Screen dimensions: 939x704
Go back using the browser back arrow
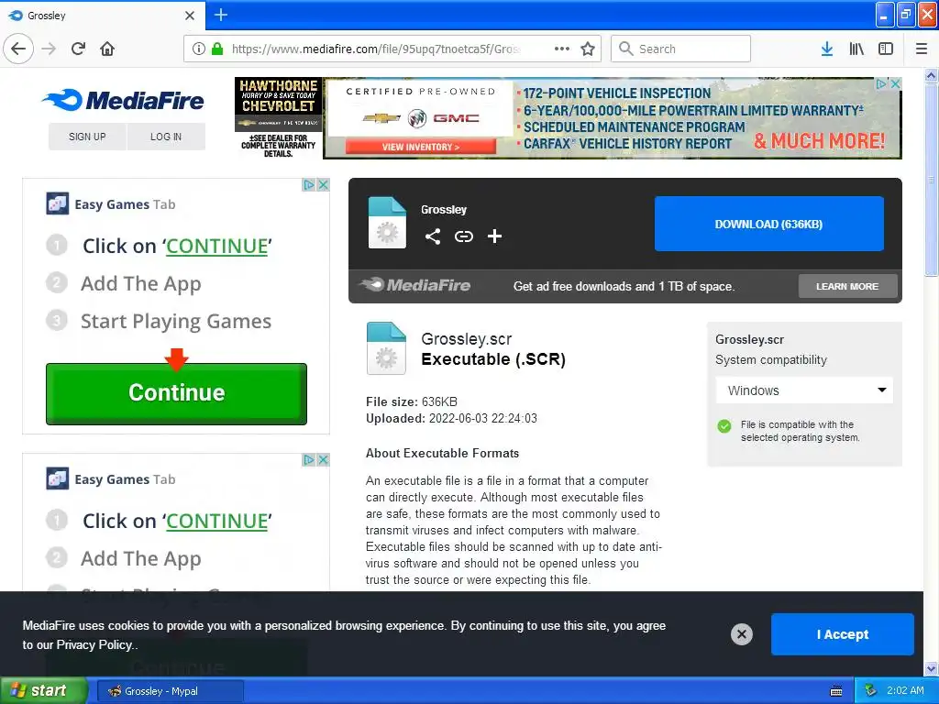click(x=18, y=49)
